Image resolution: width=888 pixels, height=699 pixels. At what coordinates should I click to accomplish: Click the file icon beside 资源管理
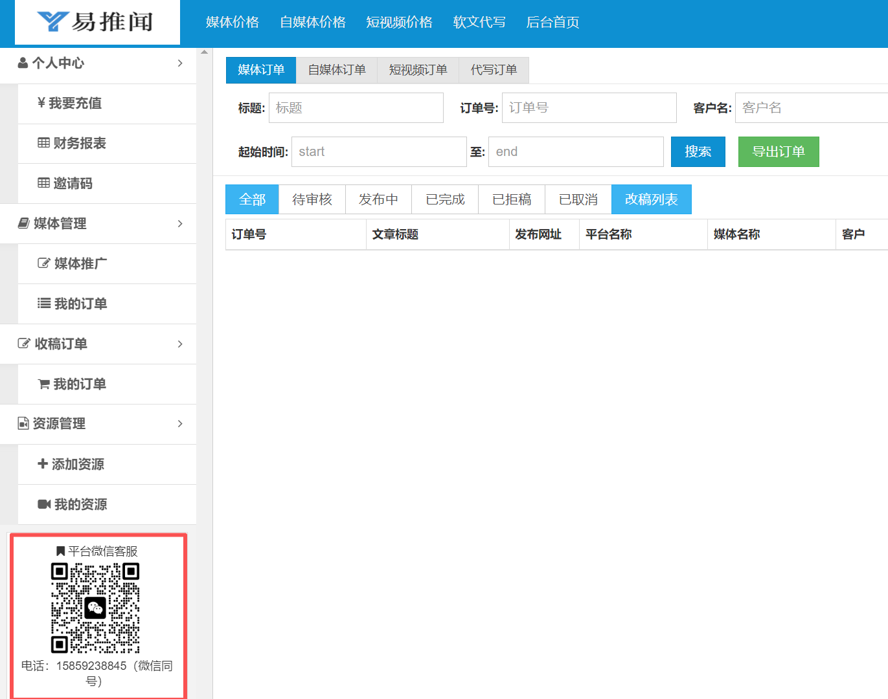[23, 423]
